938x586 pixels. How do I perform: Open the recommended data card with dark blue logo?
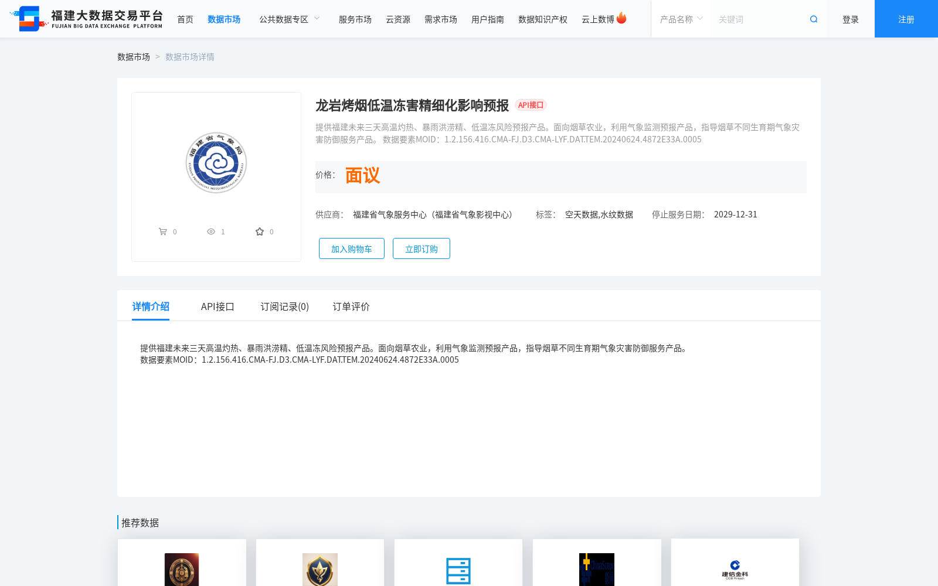coord(597,563)
